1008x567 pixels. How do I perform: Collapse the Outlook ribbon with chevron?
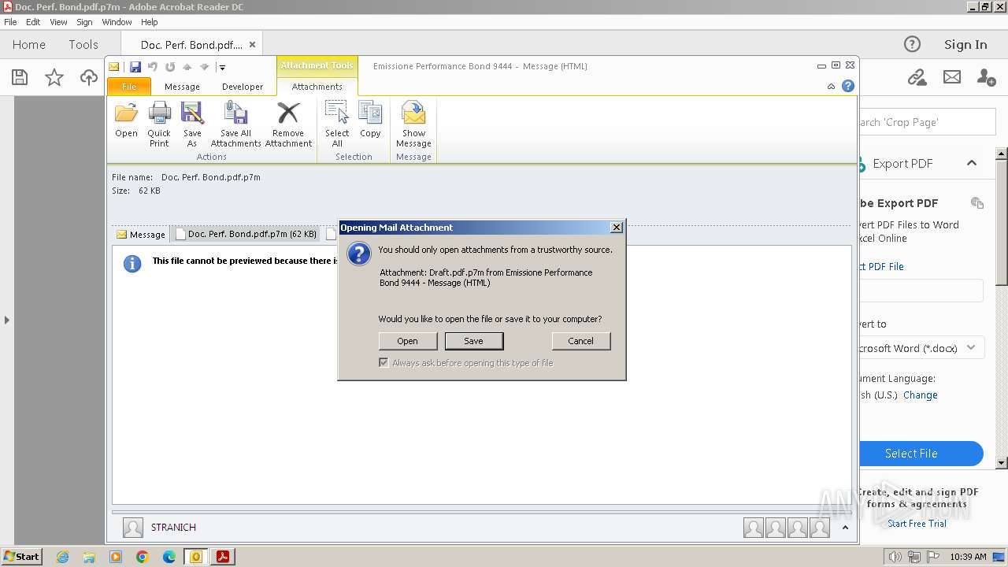[x=831, y=87]
